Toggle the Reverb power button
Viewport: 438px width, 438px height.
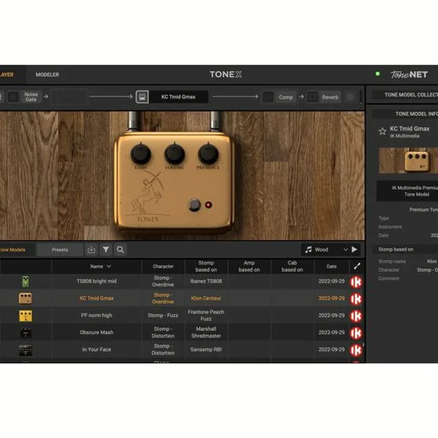[x=313, y=97]
